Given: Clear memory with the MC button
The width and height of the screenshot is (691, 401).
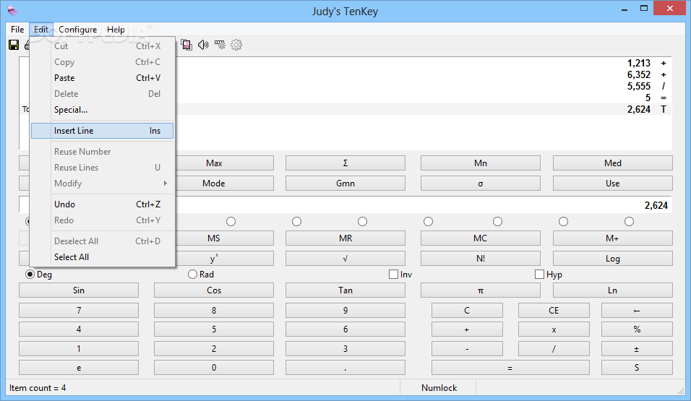Looking at the screenshot, I should click(481, 238).
